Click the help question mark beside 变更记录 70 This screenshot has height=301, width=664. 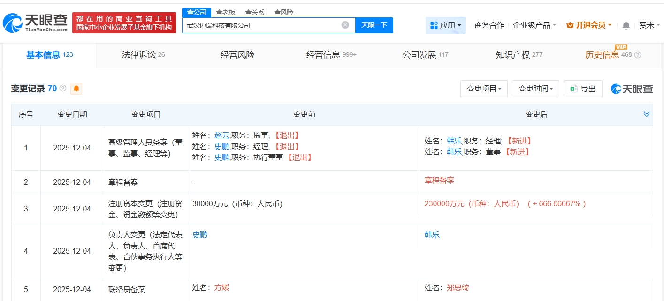[x=63, y=89]
